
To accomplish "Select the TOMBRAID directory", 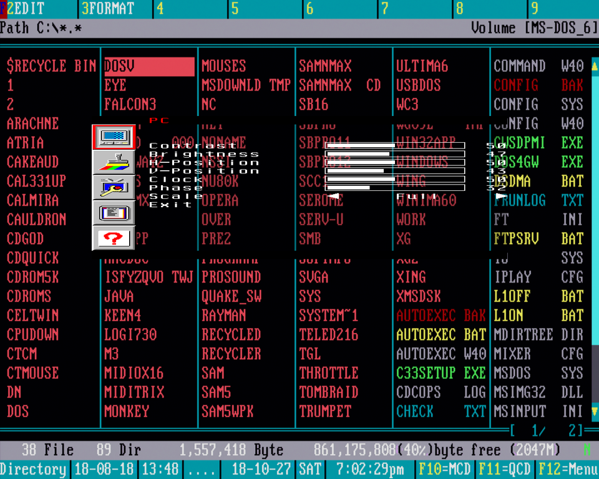I will click(x=329, y=392).
